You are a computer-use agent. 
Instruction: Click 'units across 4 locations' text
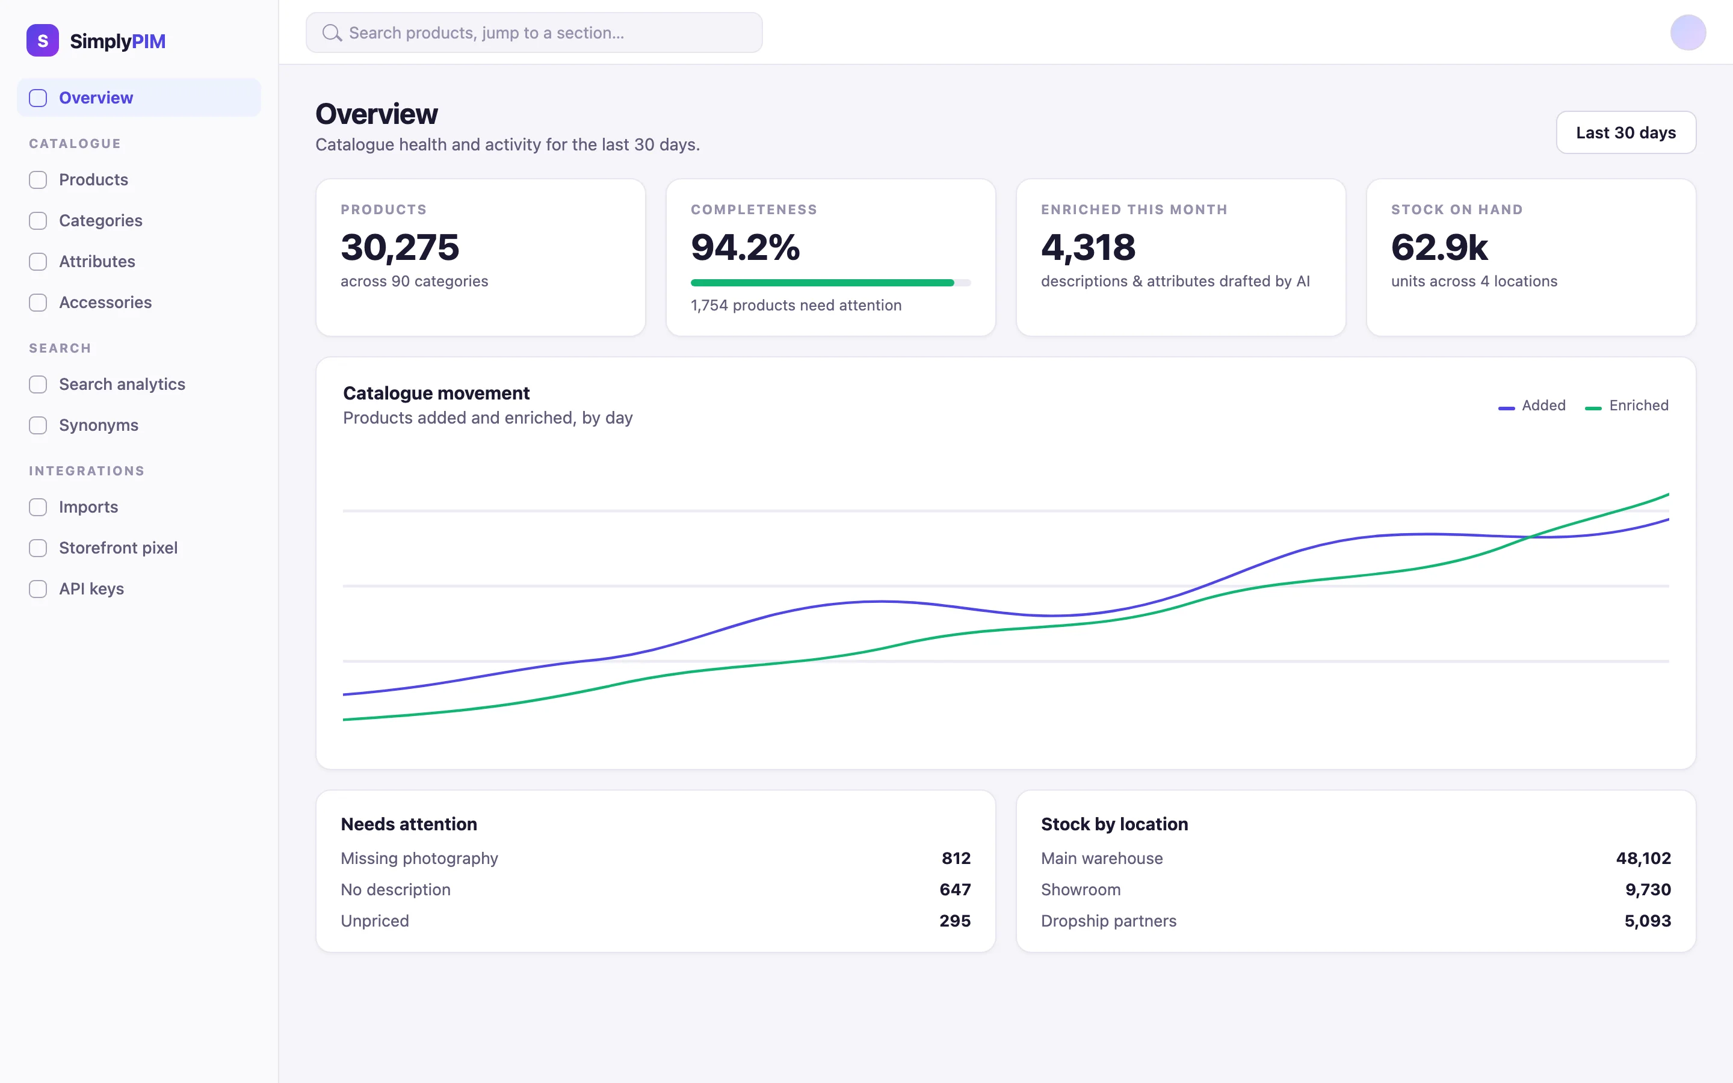pos(1474,282)
